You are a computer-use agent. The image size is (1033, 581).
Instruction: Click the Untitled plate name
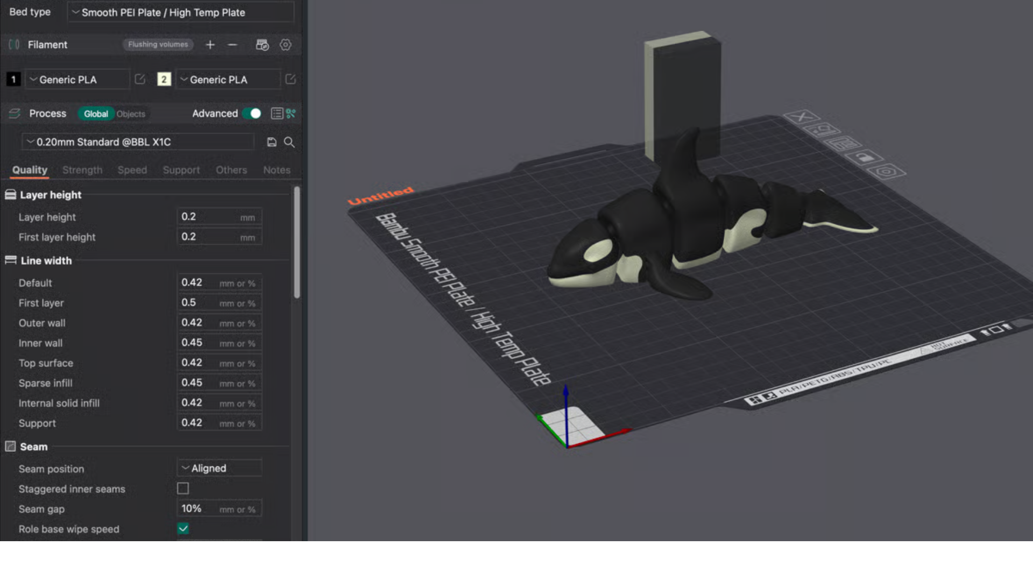380,196
